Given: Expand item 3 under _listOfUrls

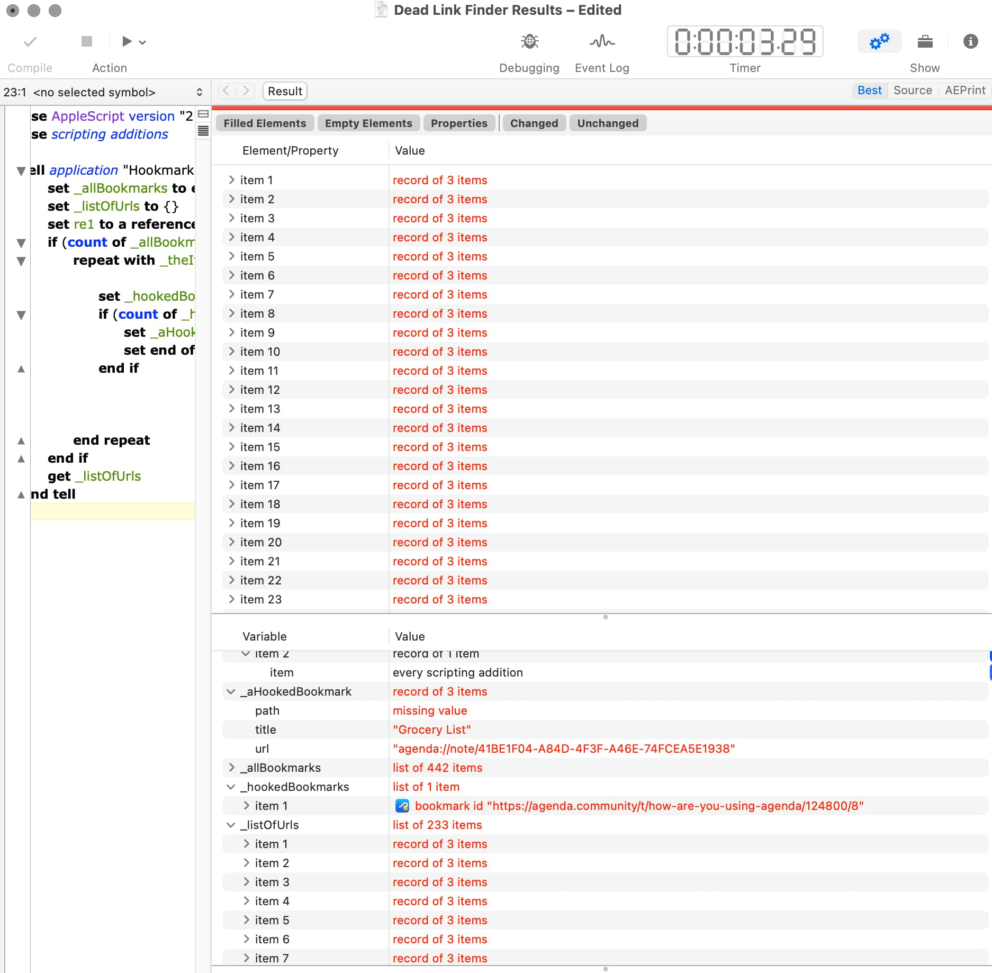Looking at the screenshot, I should click(246, 882).
